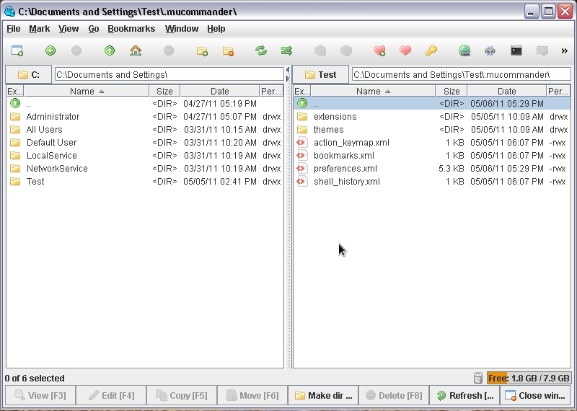Select action_keymap.xml file

(x=432, y=142)
